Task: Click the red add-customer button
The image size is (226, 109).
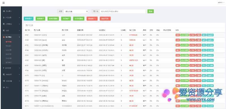Action: click(x=92, y=19)
